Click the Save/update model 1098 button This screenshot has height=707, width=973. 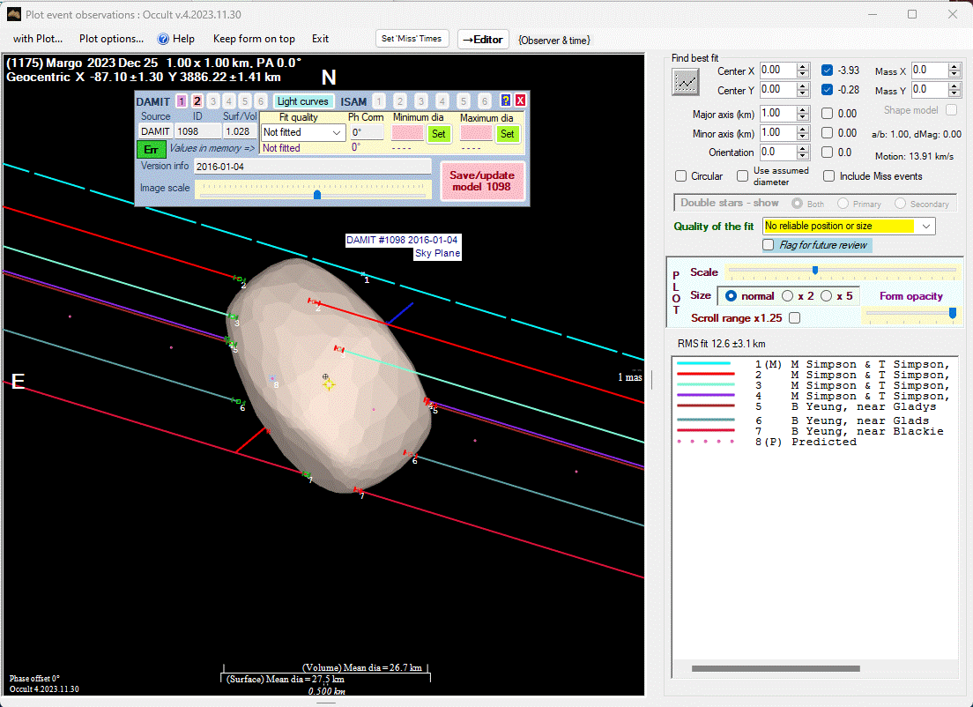click(x=481, y=181)
